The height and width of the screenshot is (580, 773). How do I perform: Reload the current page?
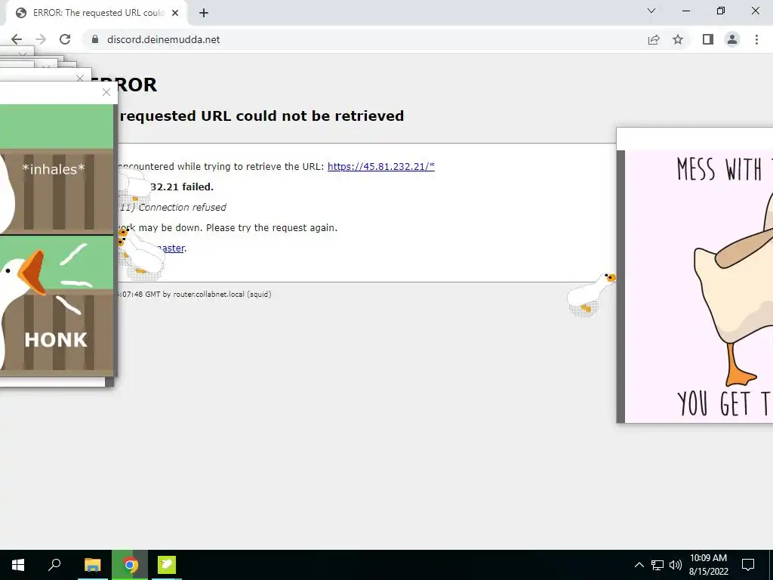click(x=65, y=39)
